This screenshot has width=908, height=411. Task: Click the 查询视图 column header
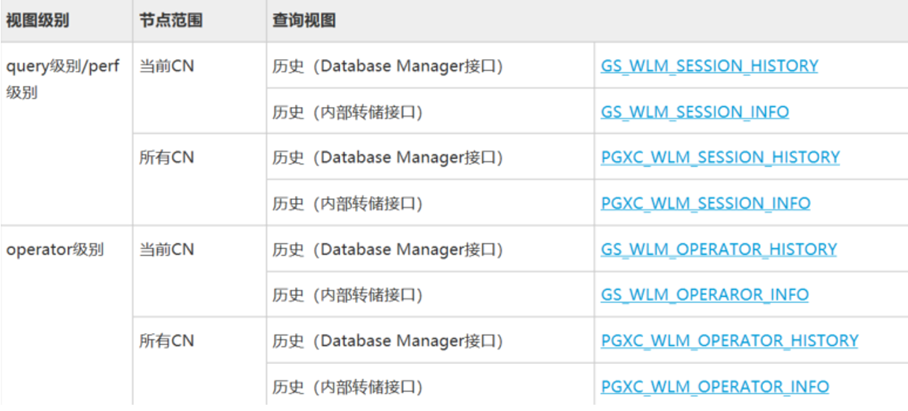pyautogui.click(x=305, y=20)
